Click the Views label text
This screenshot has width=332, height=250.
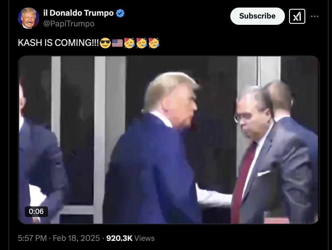click(x=144, y=238)
